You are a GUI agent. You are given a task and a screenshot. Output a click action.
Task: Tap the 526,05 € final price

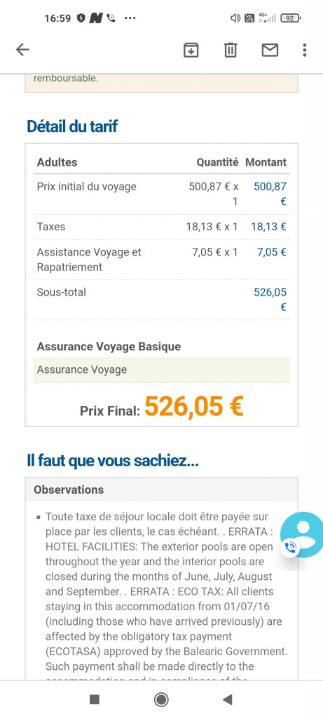click(194, 406)
